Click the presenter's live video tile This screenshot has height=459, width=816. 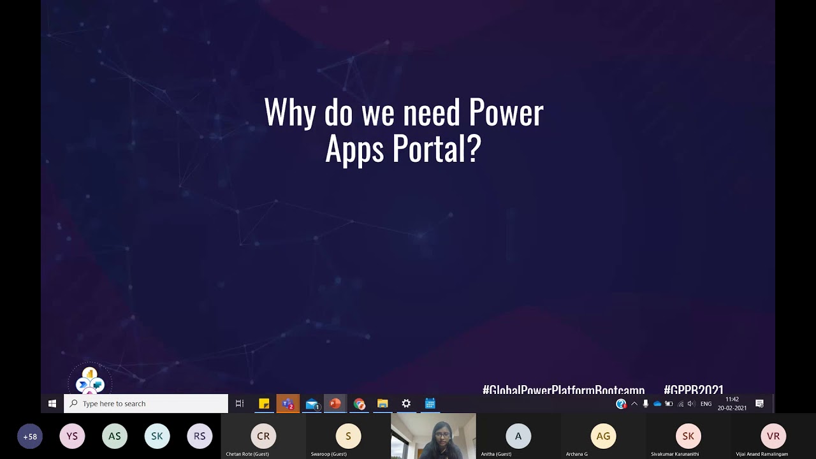(433, 436)
